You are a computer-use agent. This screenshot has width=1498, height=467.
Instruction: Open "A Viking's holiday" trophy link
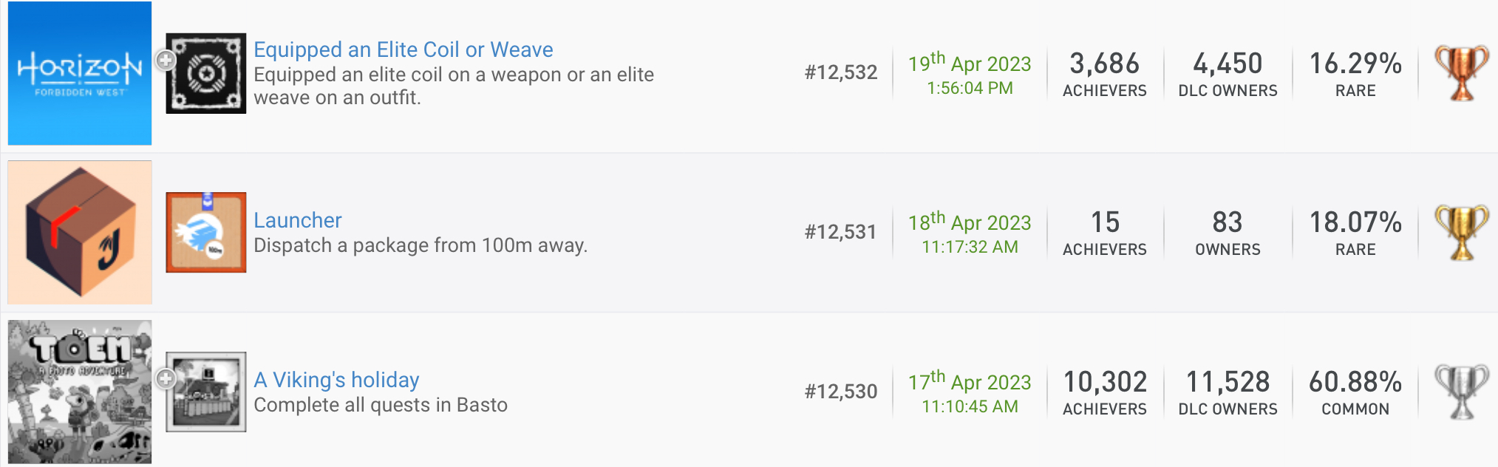coord(336,380)
